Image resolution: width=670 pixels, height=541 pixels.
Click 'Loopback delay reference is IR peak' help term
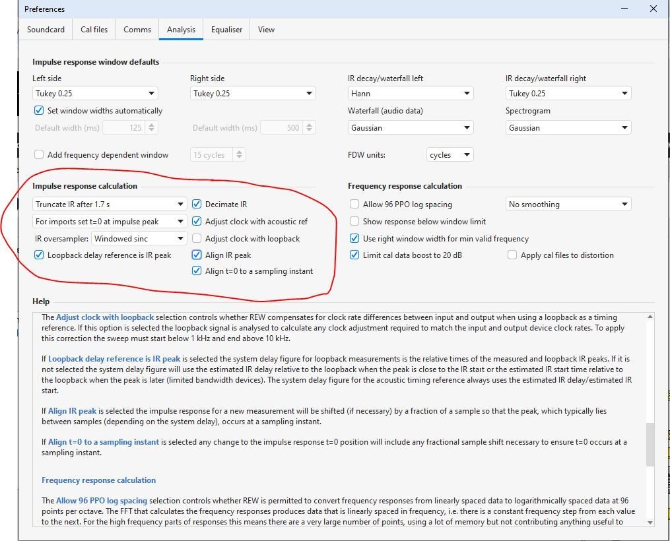[x=114, y=359]
